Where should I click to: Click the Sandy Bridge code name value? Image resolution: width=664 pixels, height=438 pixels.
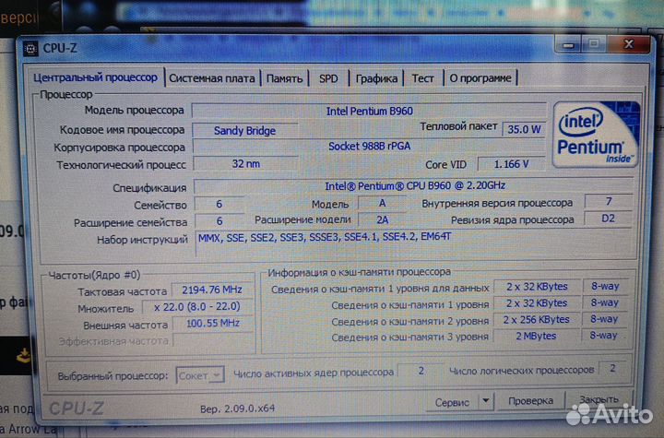tap(245, 130)
